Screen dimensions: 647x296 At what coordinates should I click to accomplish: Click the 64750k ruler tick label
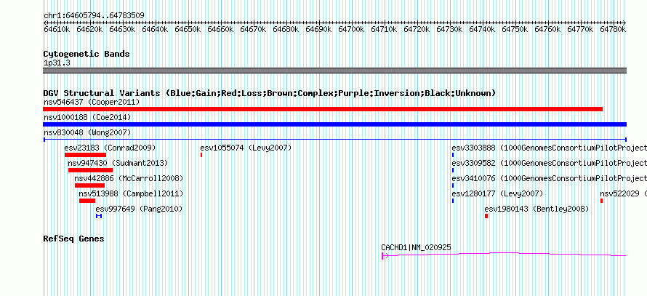[x=515, y=29]
